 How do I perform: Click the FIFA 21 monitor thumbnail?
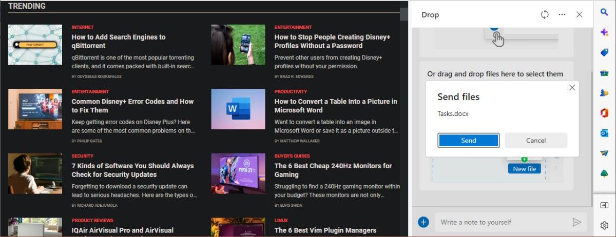(x=238, y=173)
